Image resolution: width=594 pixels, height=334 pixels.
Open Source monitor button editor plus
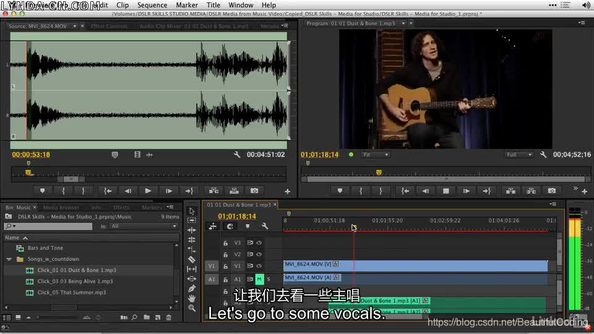pos(288,192)
